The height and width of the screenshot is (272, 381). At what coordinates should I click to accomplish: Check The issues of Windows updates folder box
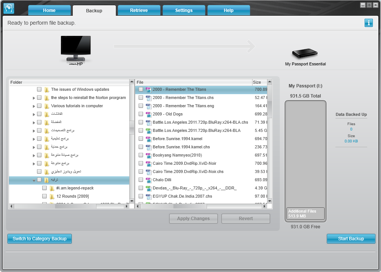(x=39, y=89)
